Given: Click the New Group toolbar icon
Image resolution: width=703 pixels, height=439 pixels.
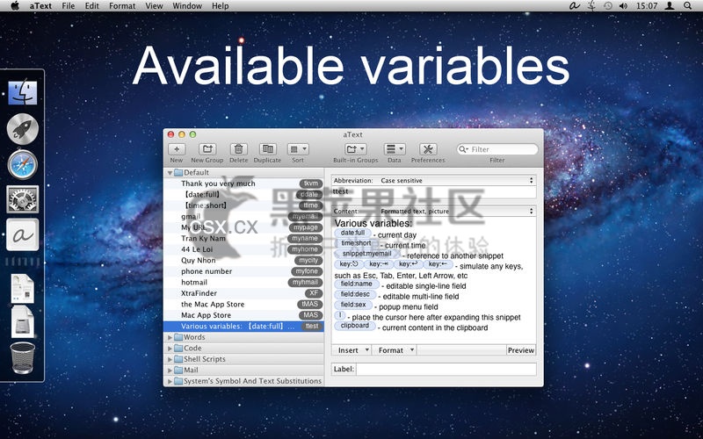Looking at the screenshot, I should [x=207, y=149].
